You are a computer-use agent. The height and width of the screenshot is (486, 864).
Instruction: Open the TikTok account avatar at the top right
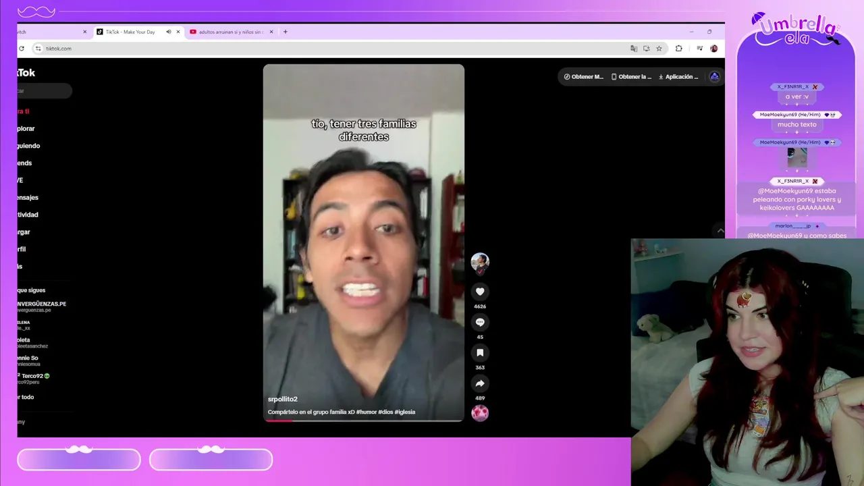715,77
